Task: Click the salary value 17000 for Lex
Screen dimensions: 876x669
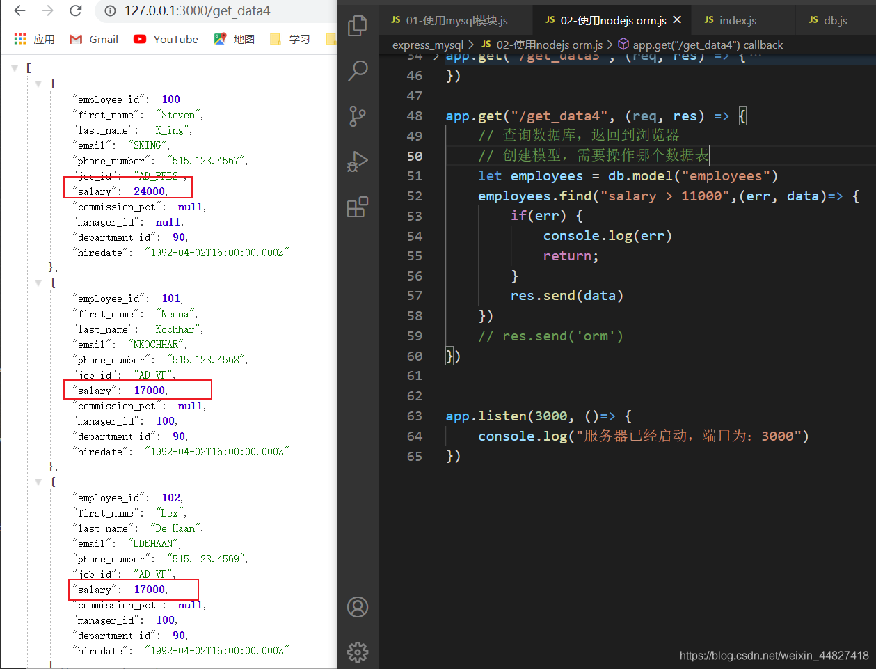Action: click(x=150, y=590)
